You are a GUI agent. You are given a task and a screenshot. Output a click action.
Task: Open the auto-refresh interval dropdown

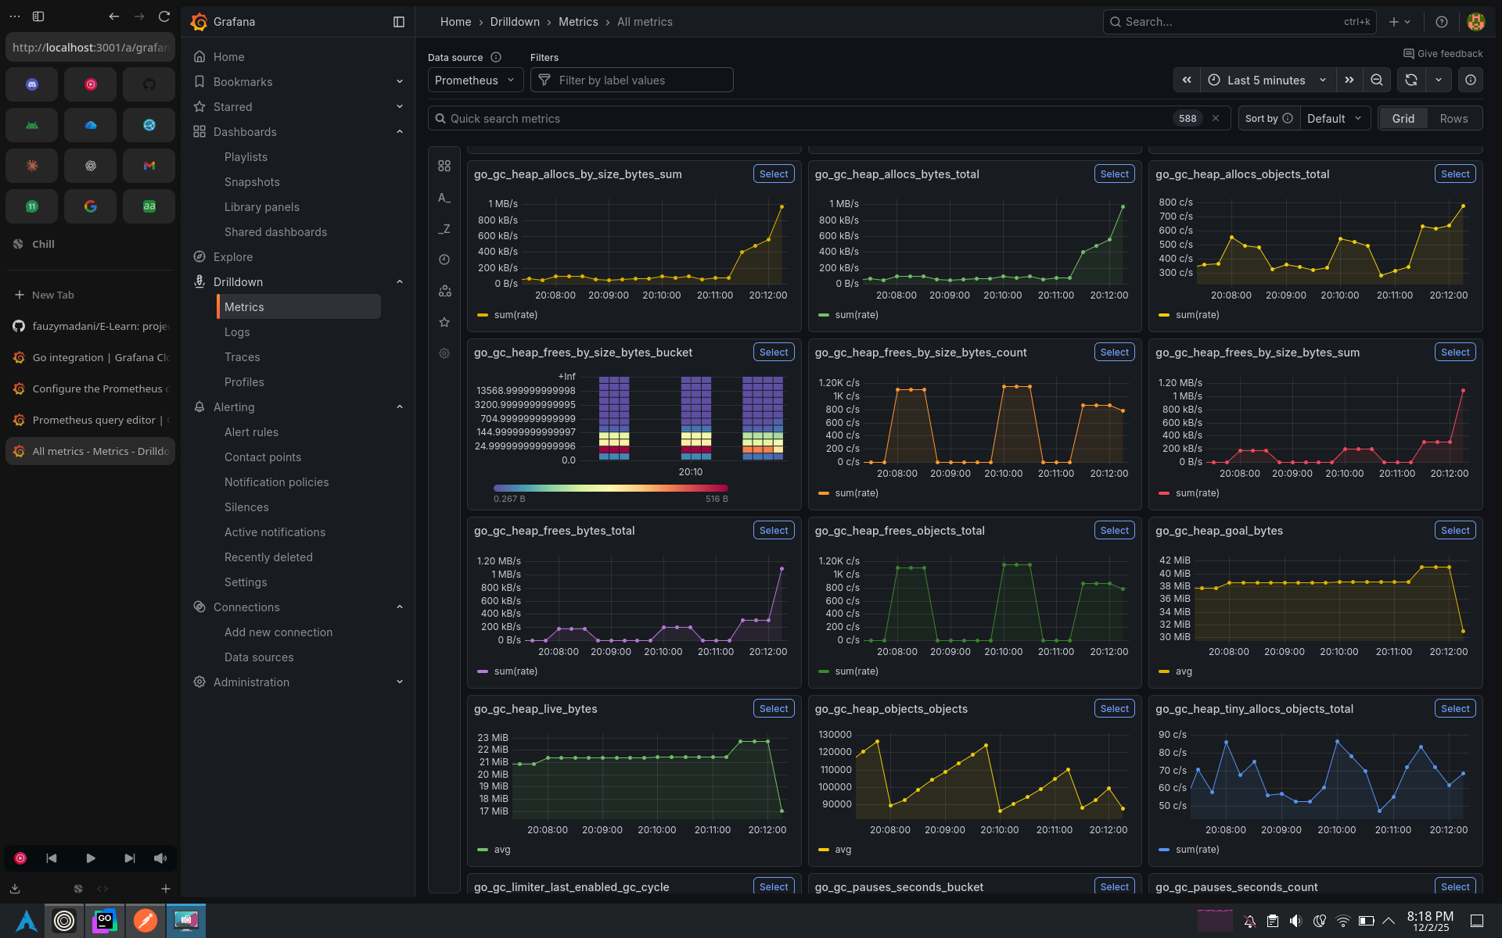tap(1439, 80)
